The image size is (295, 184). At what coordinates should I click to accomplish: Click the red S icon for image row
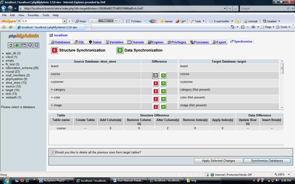pos(155,107)
